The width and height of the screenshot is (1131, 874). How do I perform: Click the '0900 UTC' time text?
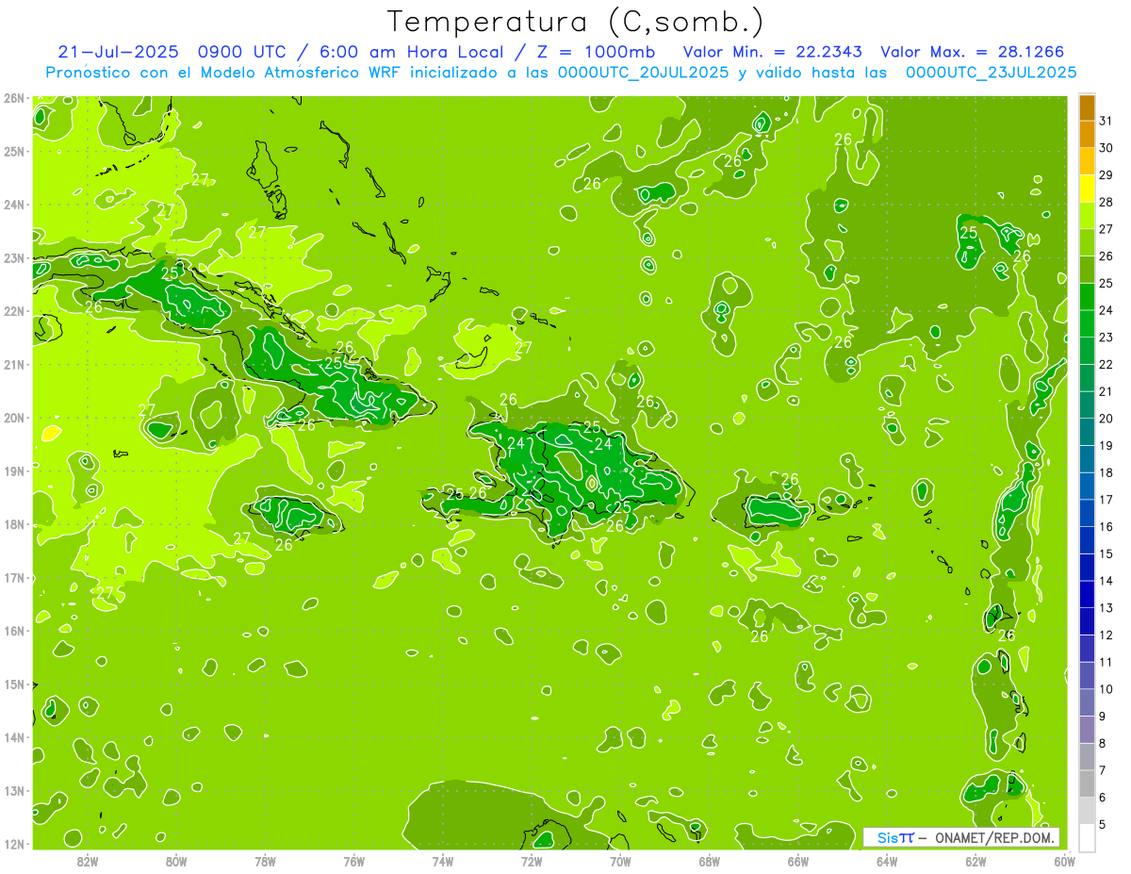(x=243, y=51)
